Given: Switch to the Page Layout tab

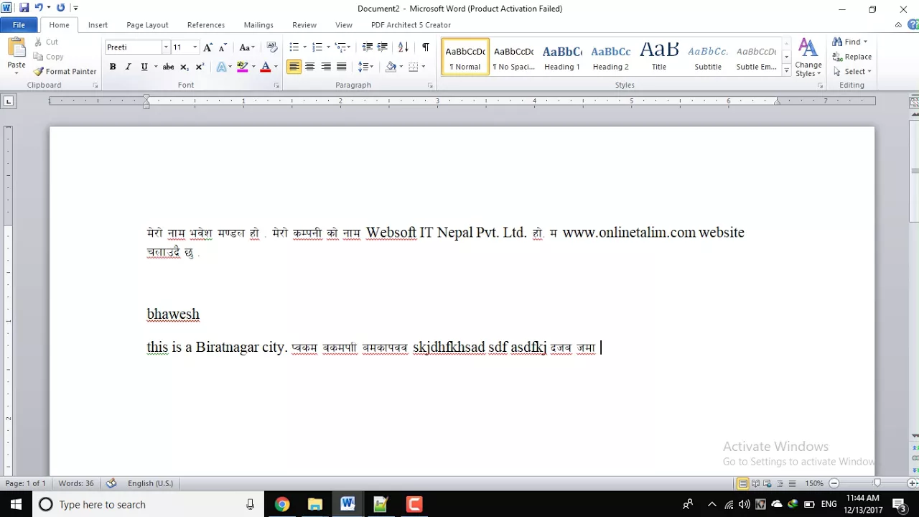Looking at the screenshot, I should [147, 24].
